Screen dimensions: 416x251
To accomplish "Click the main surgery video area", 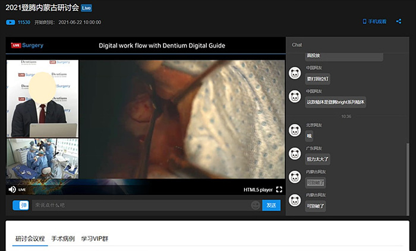I will point(182,120).
